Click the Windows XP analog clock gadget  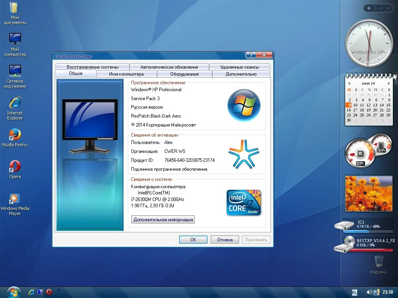coord(369,43)
